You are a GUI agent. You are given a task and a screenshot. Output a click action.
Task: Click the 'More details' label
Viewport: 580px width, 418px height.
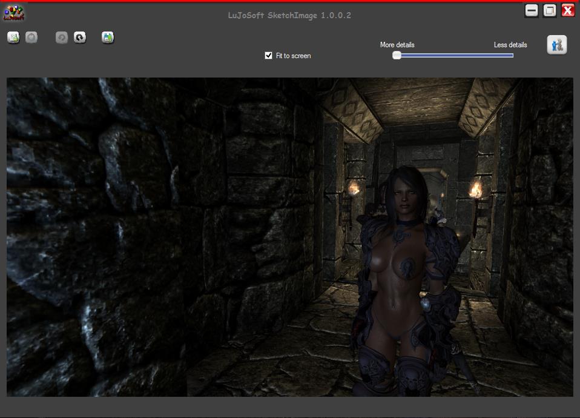(x=397, y=45)
